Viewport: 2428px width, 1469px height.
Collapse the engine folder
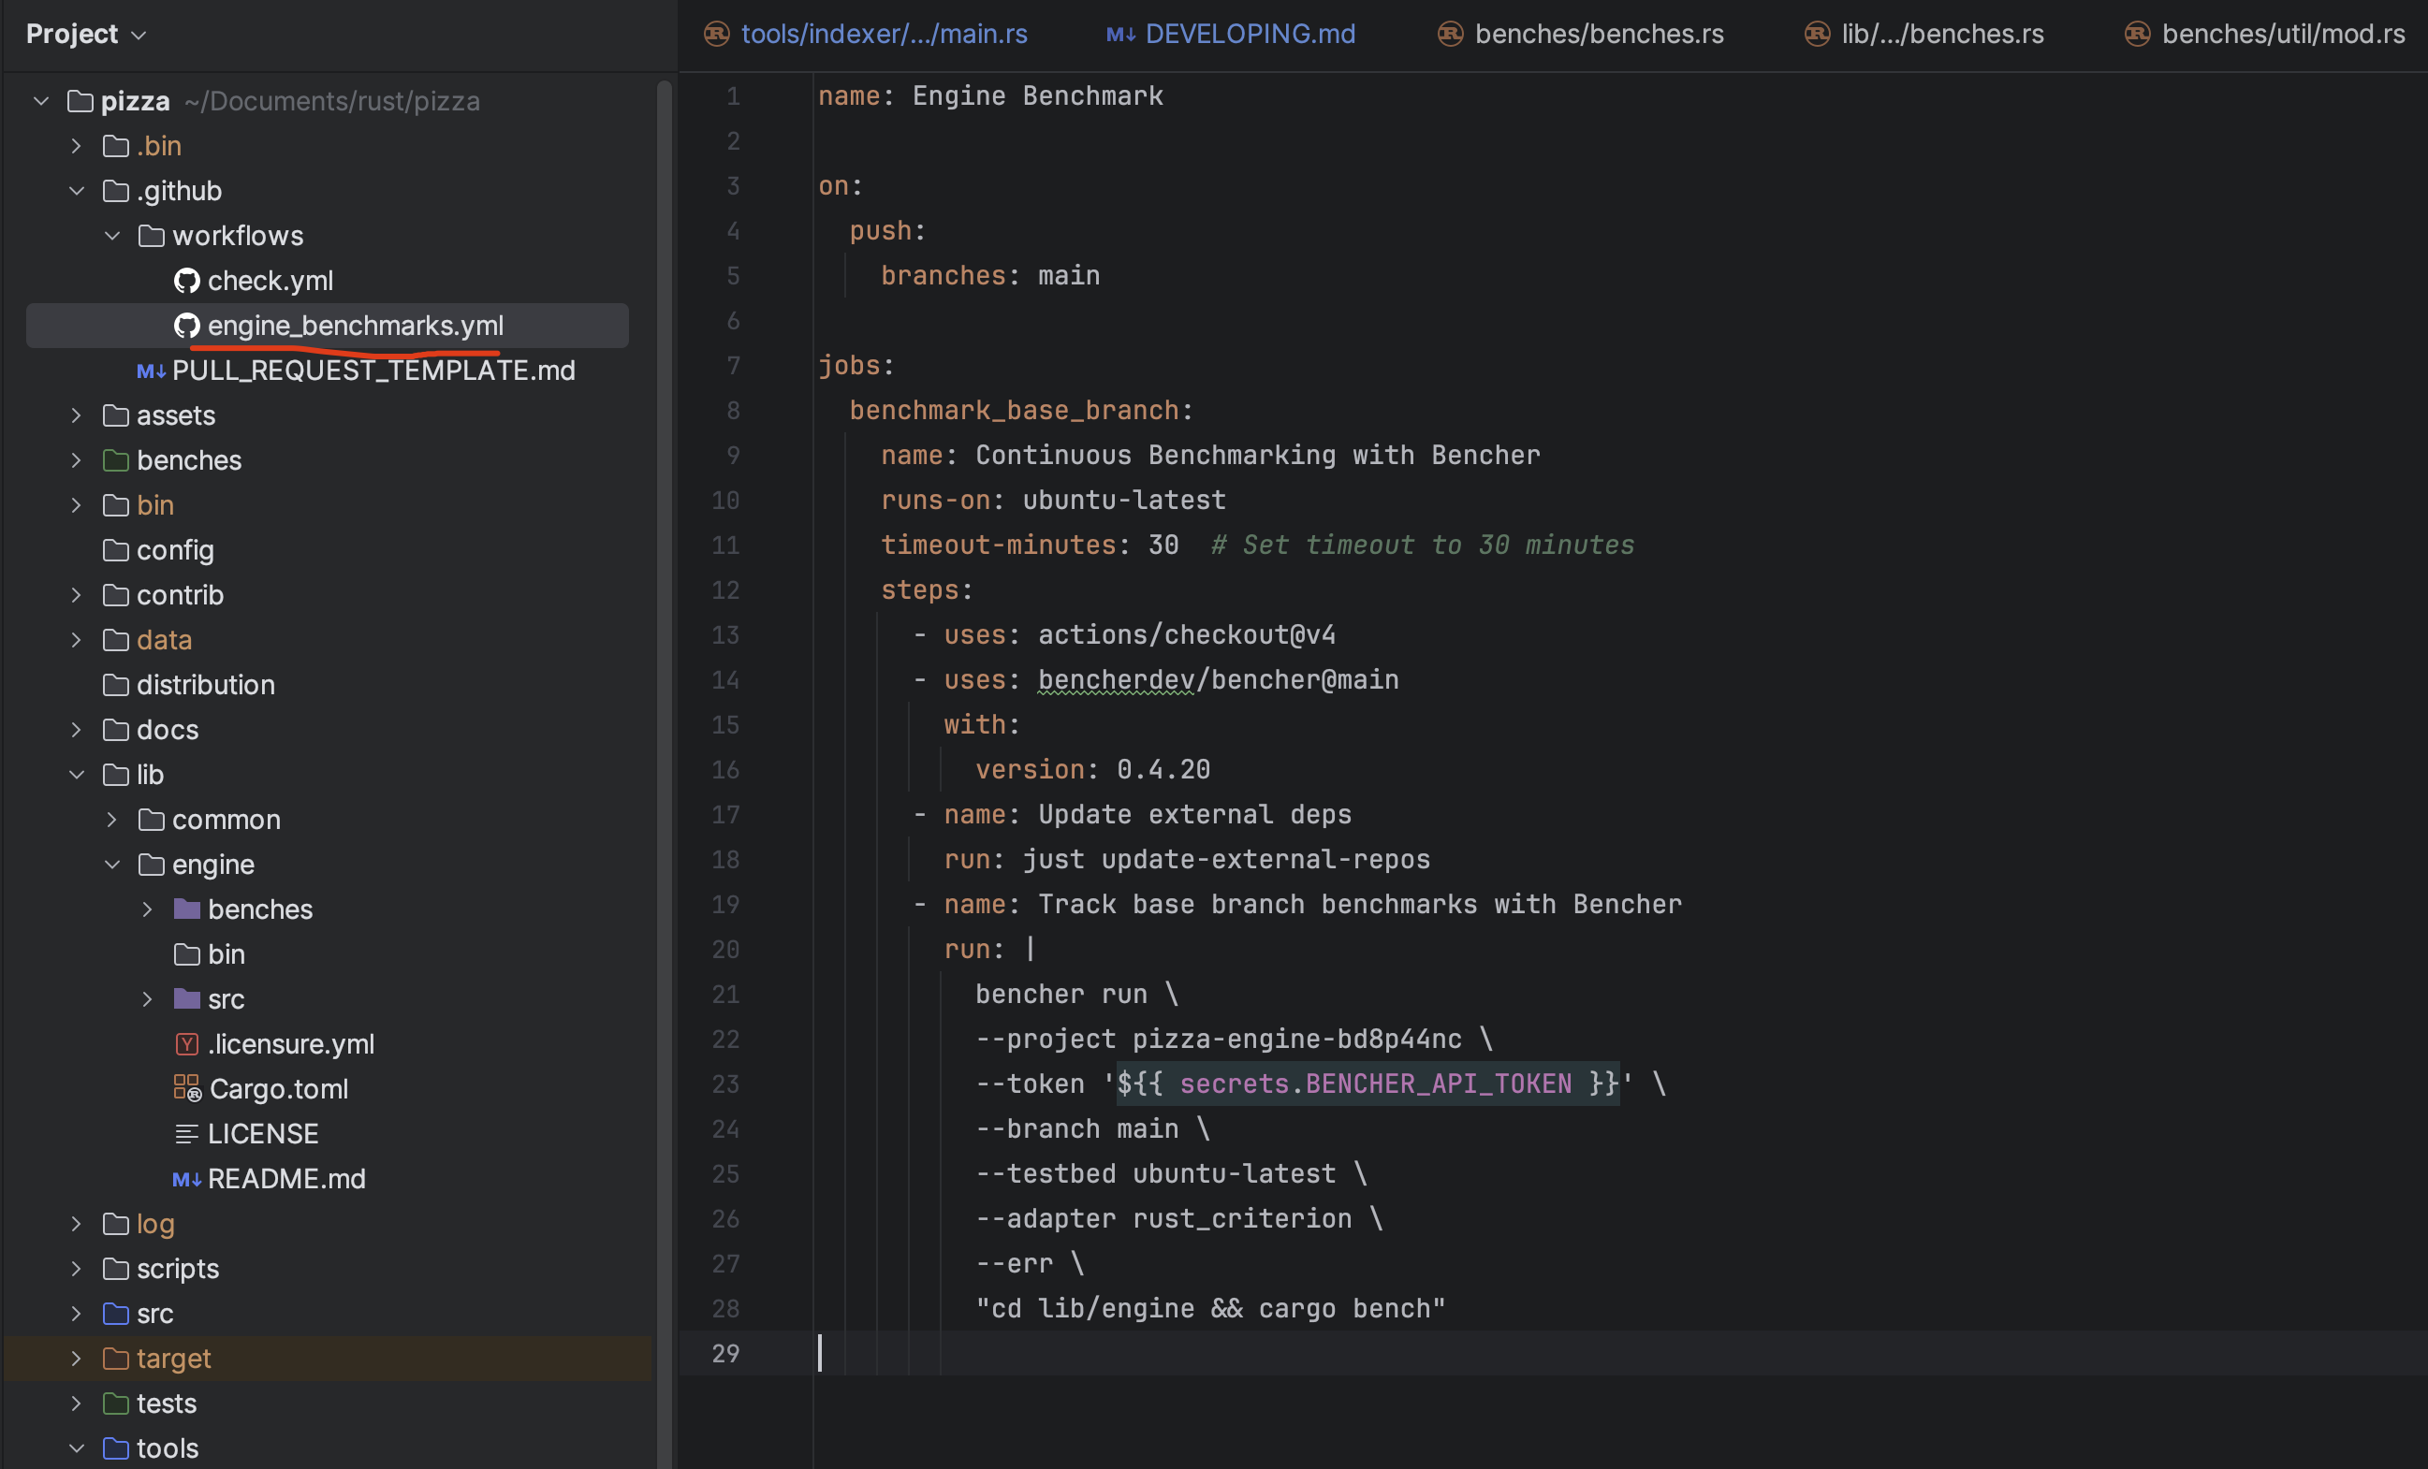tap(112, 864)
